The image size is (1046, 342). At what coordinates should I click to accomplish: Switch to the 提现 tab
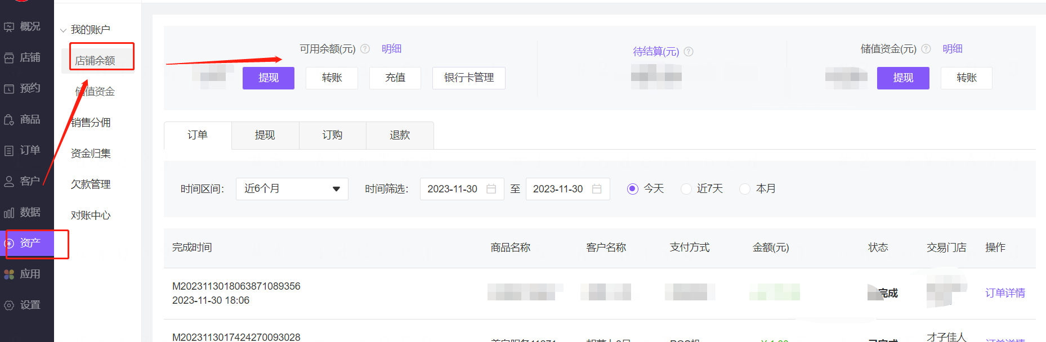tap(265, 135)
